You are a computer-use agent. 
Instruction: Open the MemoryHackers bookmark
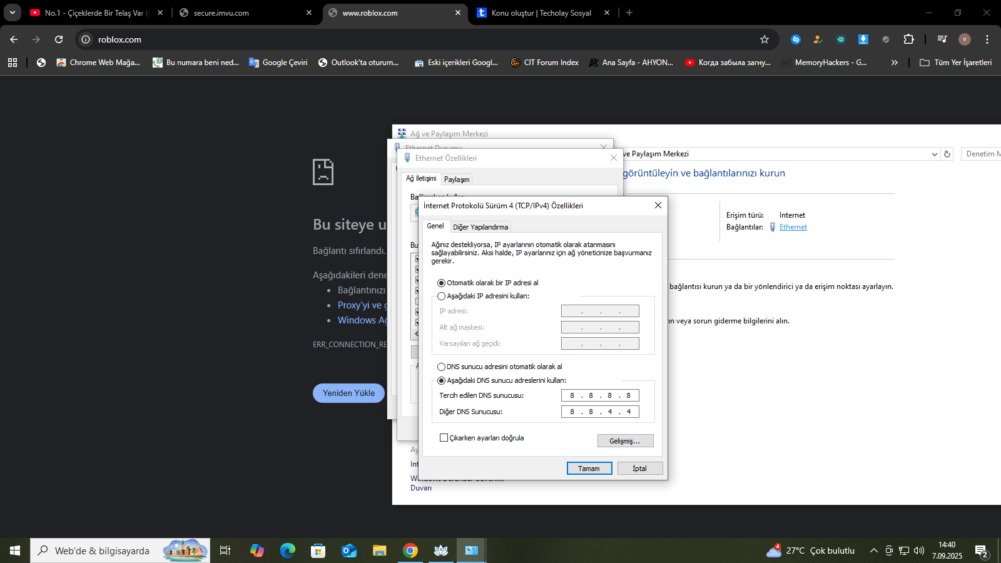(x=825, y=63)
